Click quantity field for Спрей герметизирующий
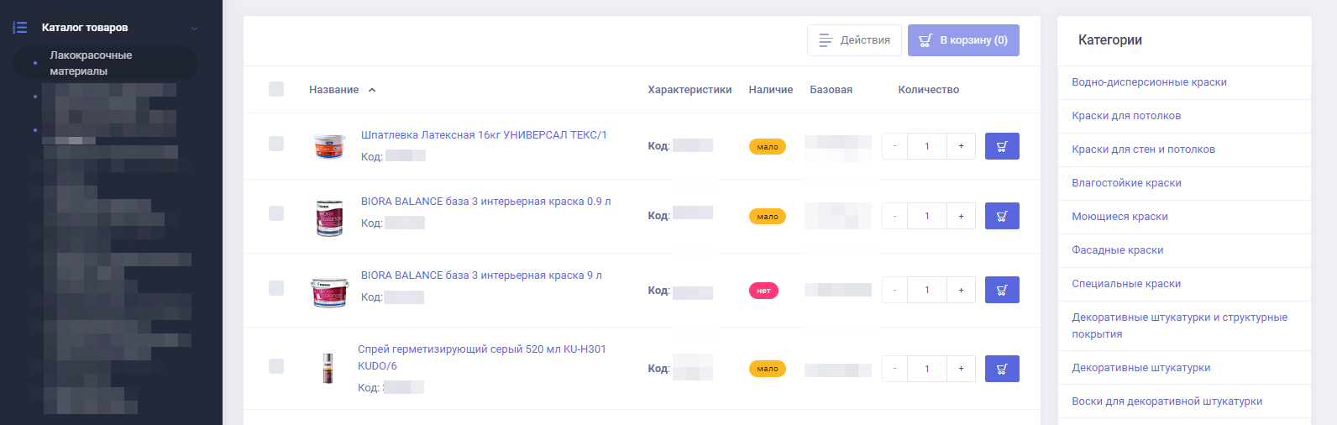 pyautogui.click(x=927, y=369)
